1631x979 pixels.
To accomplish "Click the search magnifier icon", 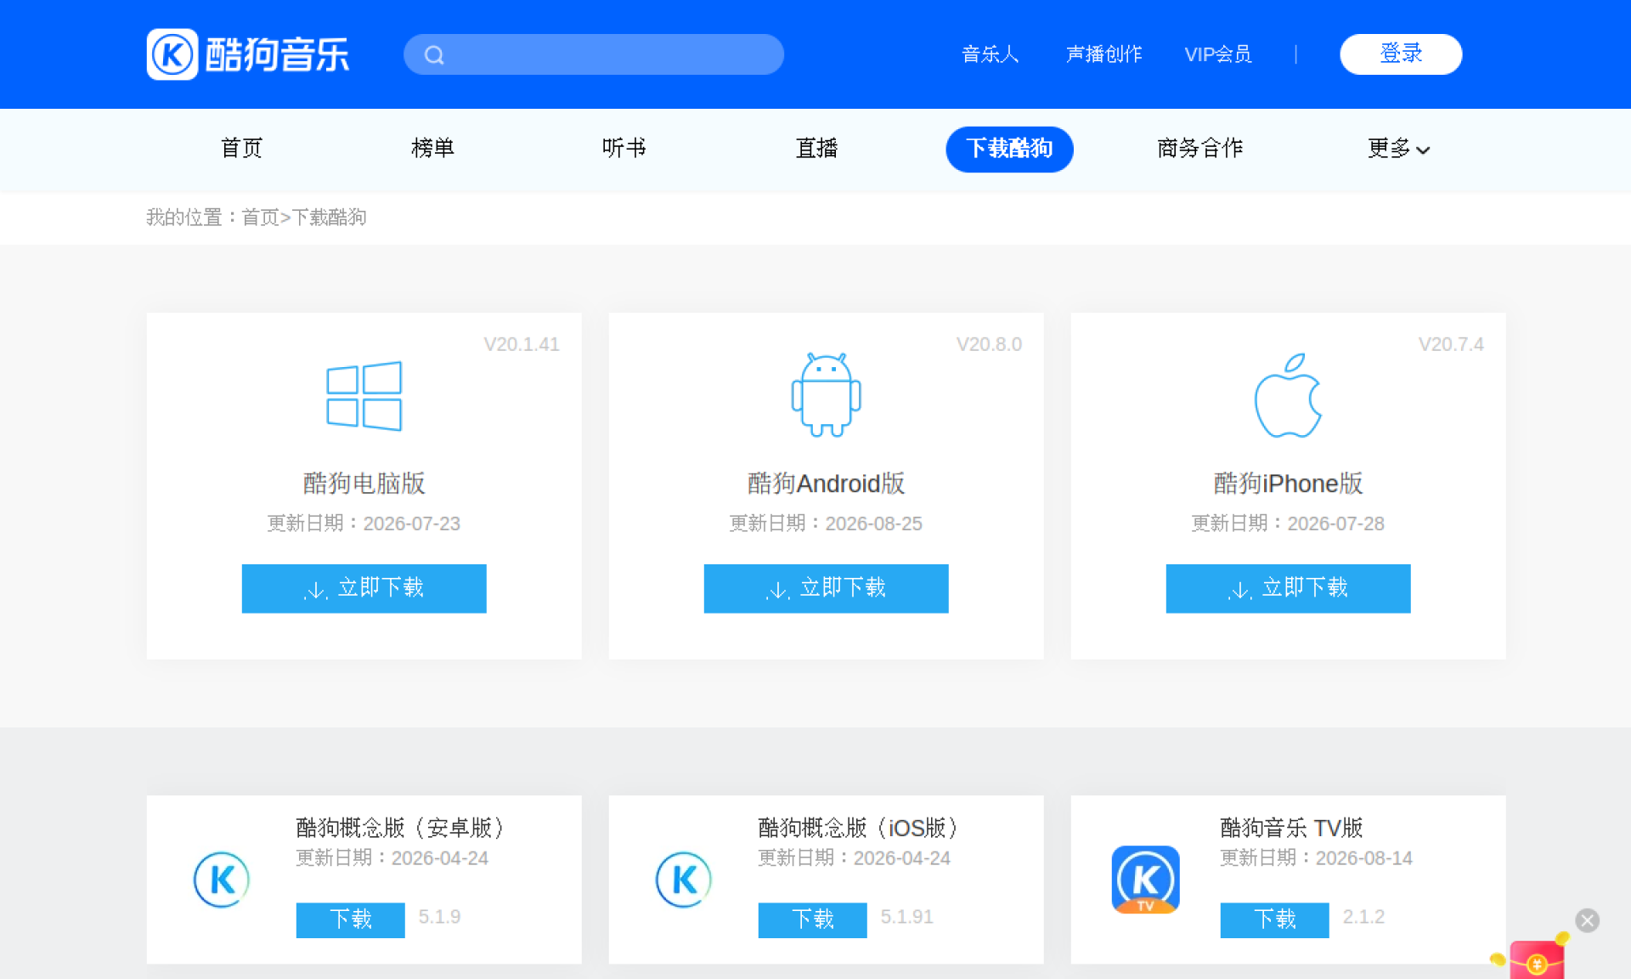I will pos(434,55).
